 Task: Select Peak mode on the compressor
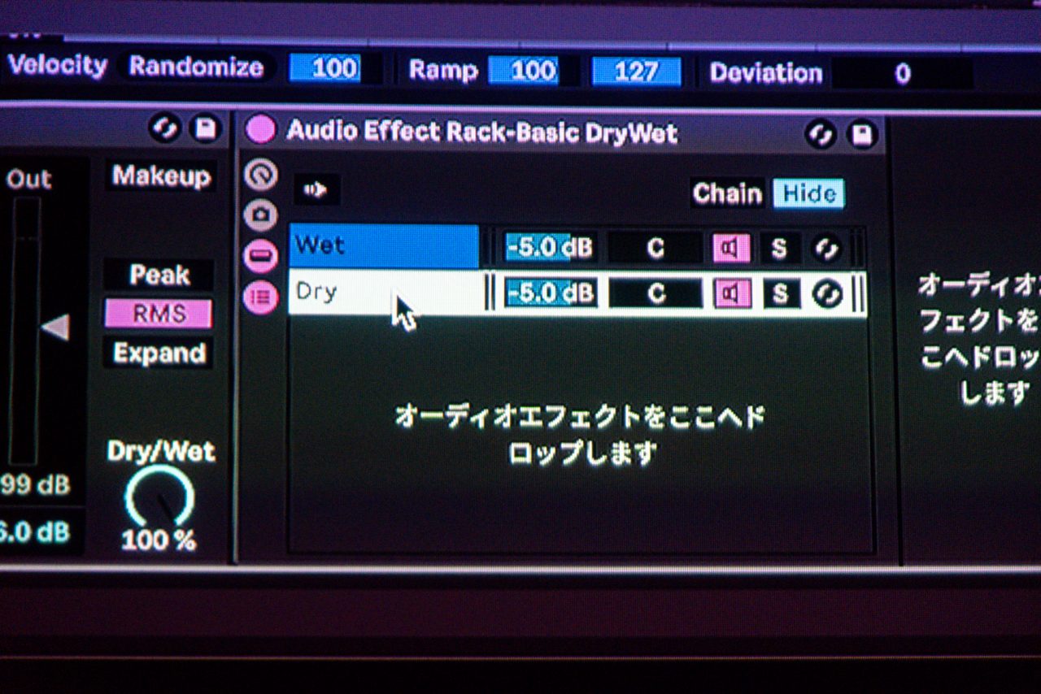click(x=159, y=275)
